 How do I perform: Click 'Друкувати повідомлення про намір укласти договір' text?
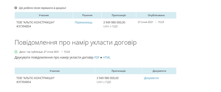[x=54, y=58]
